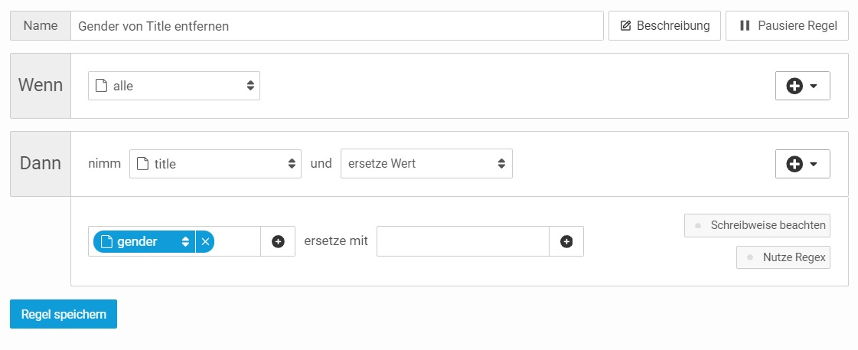Click the plus icon in Dann row

794,164
